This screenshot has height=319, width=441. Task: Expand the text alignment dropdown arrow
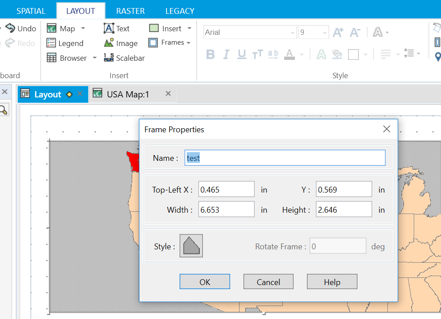coord(398,54)
